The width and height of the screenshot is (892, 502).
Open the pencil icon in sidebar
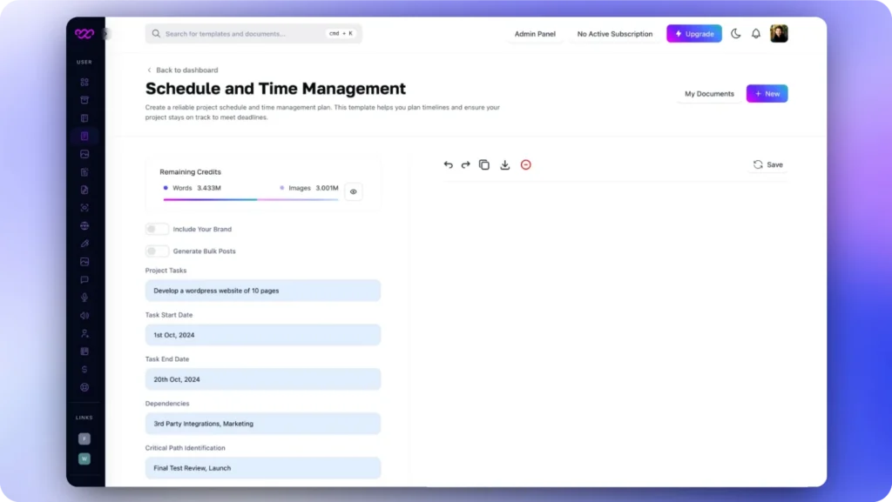click(x=84, y=244)
